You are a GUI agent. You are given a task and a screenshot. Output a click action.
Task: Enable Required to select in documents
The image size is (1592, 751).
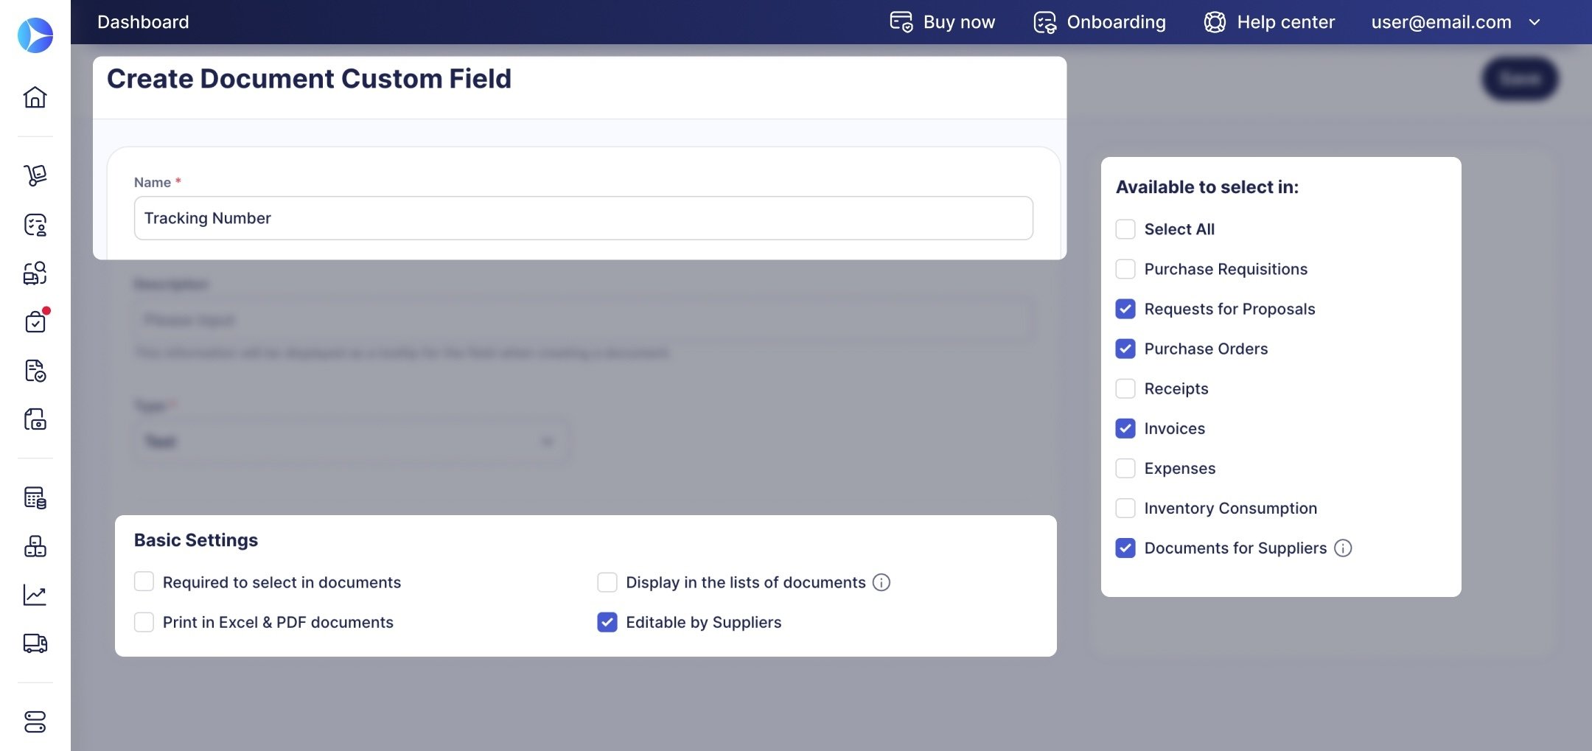tap(144, 582)
